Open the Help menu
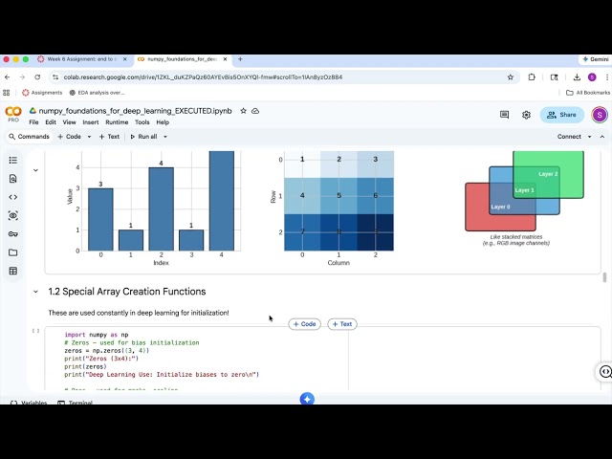 coord(163,122)
